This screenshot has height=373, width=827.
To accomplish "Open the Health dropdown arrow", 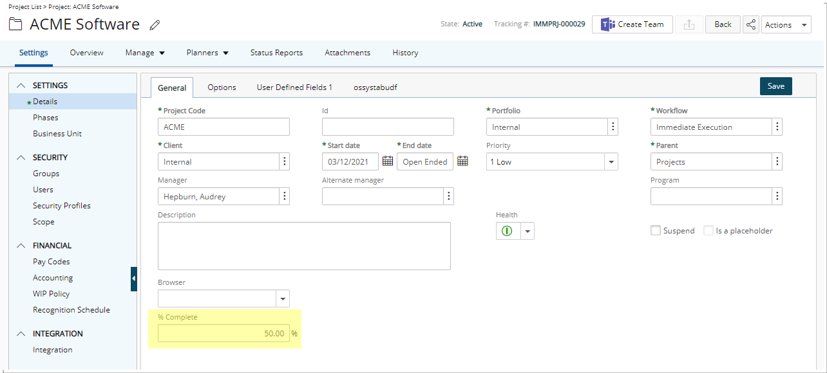I will (x=528, y=231).
